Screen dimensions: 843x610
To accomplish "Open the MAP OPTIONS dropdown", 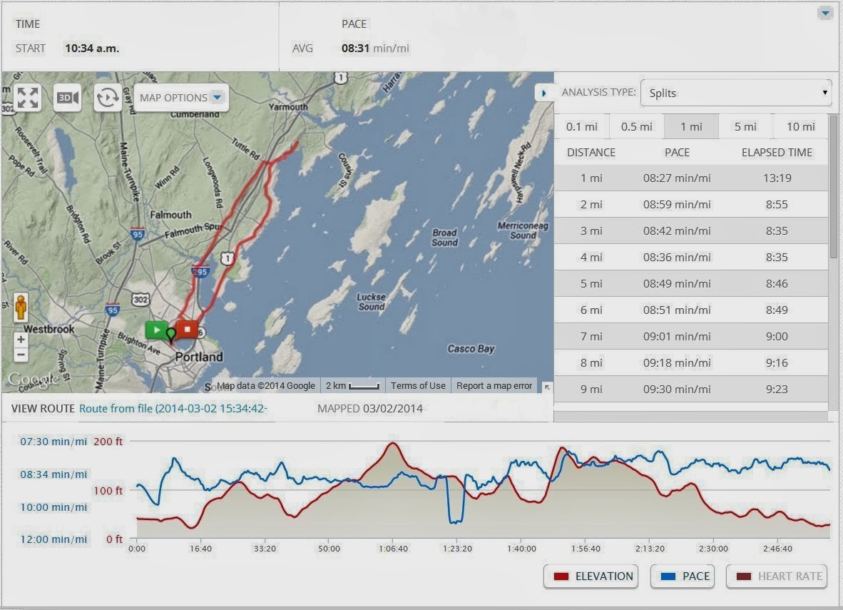I will click(x=181, y=97).
